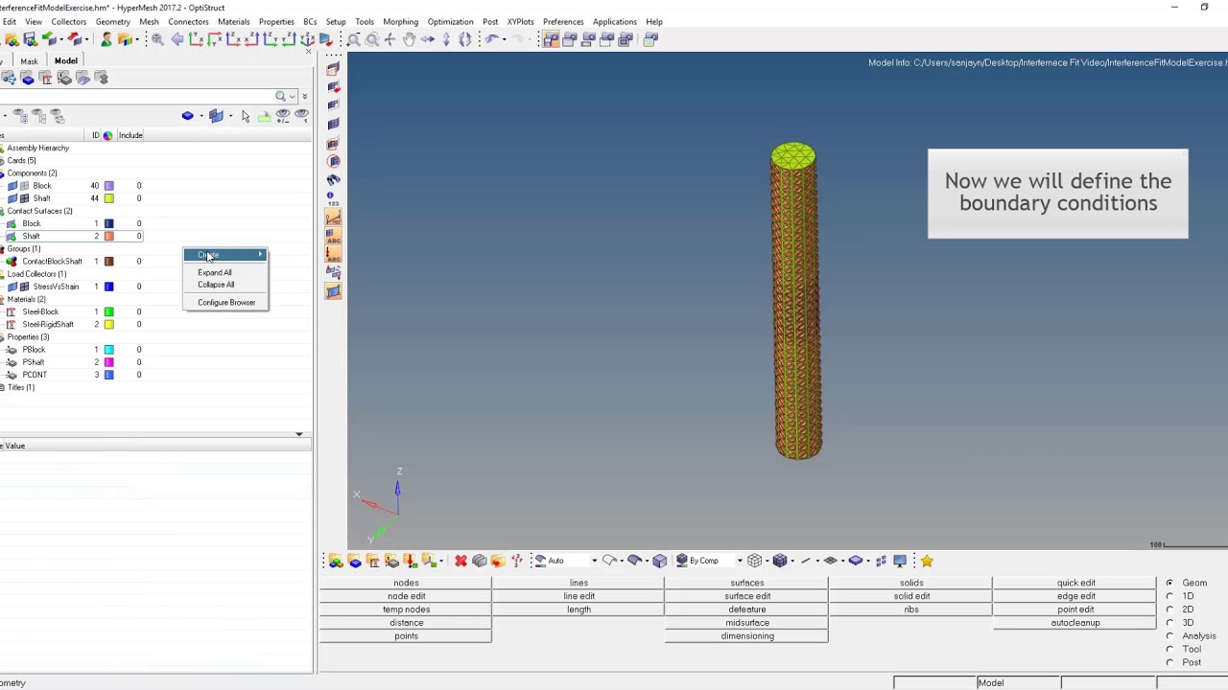This screenshot has height=690, width=1228.
Task: Click the monitor display icon in bottom toolbar
Action: 900,561
